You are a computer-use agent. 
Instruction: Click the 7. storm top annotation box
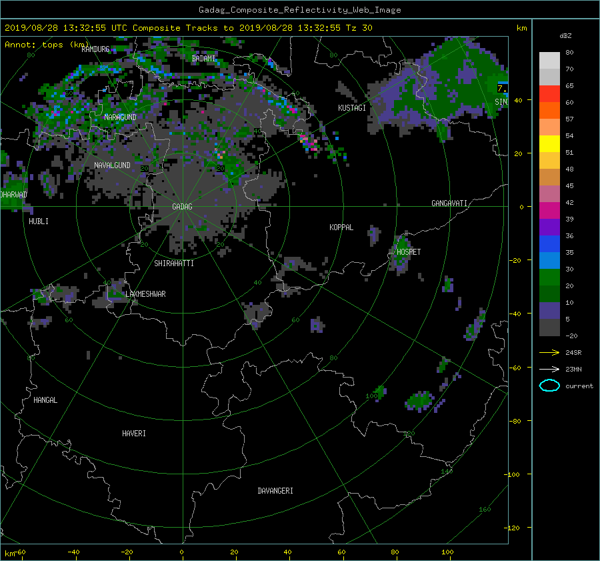(x=503, y=89)
